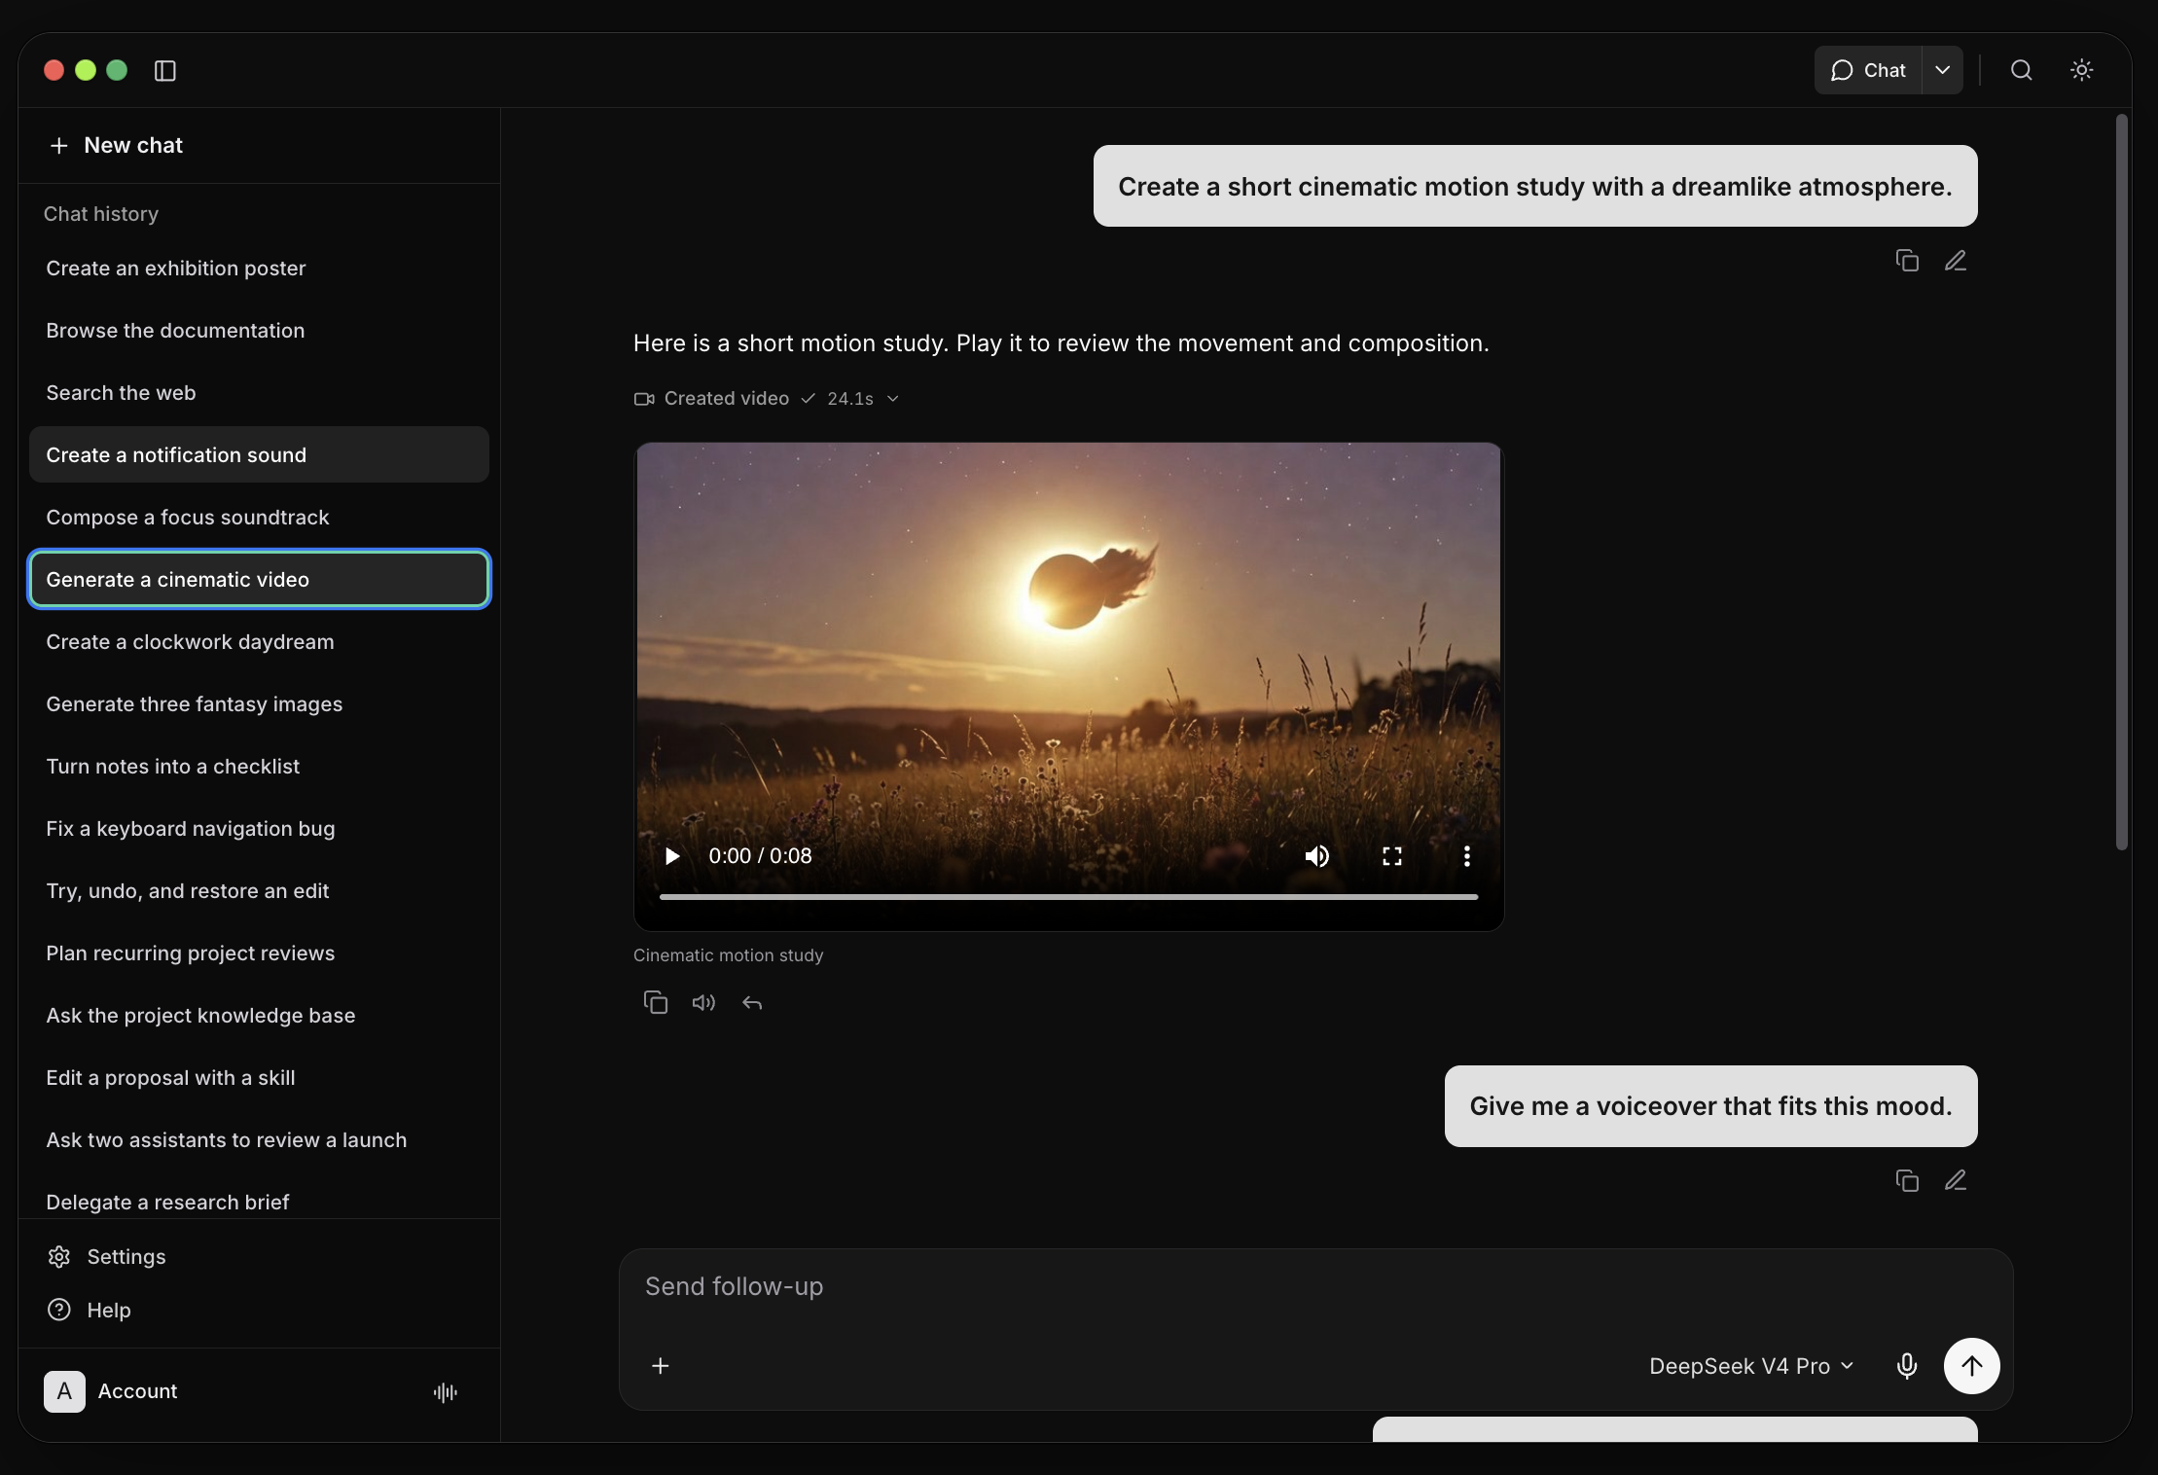The image size is (2158, 1475).
Task: Focus the Send follow-up input field
Action: [x=1315, y=1286]
